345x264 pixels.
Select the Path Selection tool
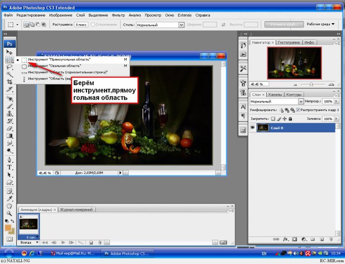[x=9, y=175]
